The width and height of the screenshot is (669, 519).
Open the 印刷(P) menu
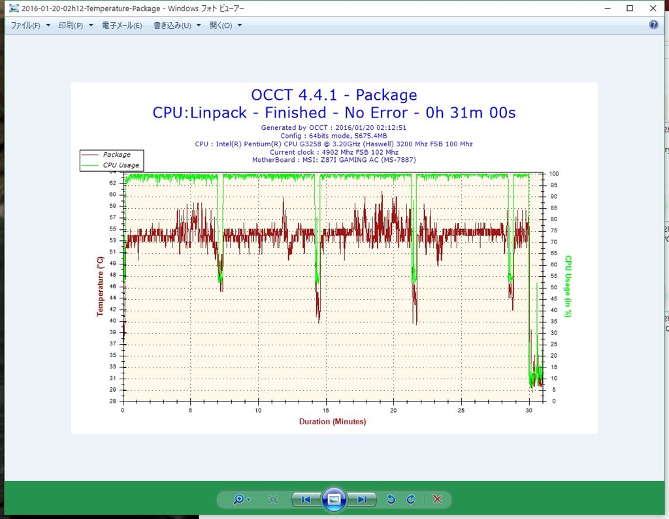pos(71,25)
